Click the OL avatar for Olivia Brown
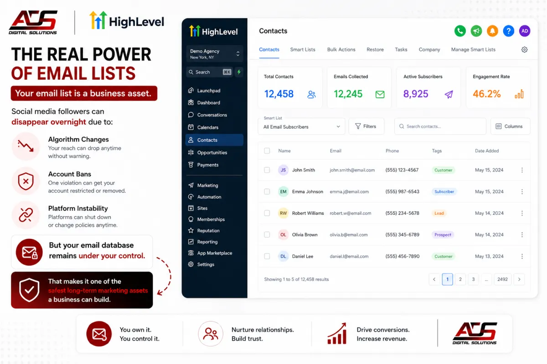The height and width of the screenshot is (364, 547). 283,235
